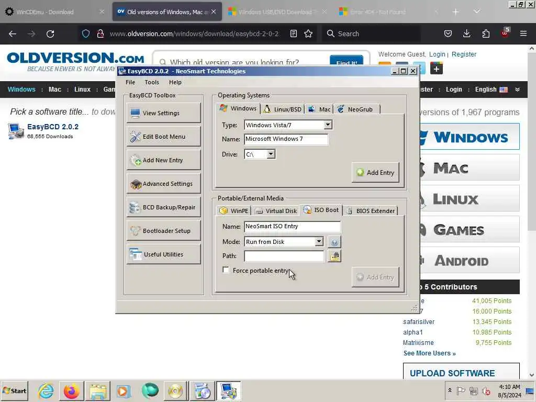Edit the NeoSmart ISO Entry name field
536x402 pixels.
coord(292,226)
